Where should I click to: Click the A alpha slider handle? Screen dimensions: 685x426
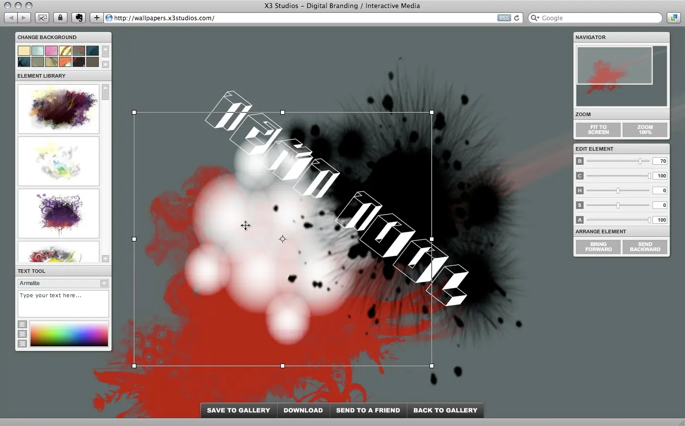[649, 220]
